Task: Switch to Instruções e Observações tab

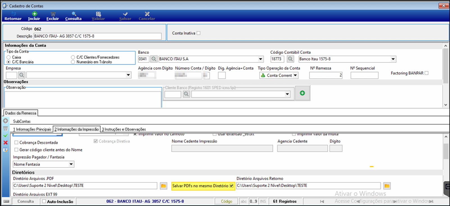Action: click(x=124, y=129)
